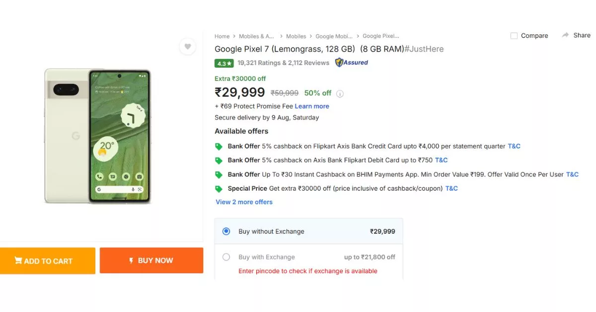Expand the truncated Google Pixel breadcrumb
Viewport: 596px width, 312px height.
[380, 36]
